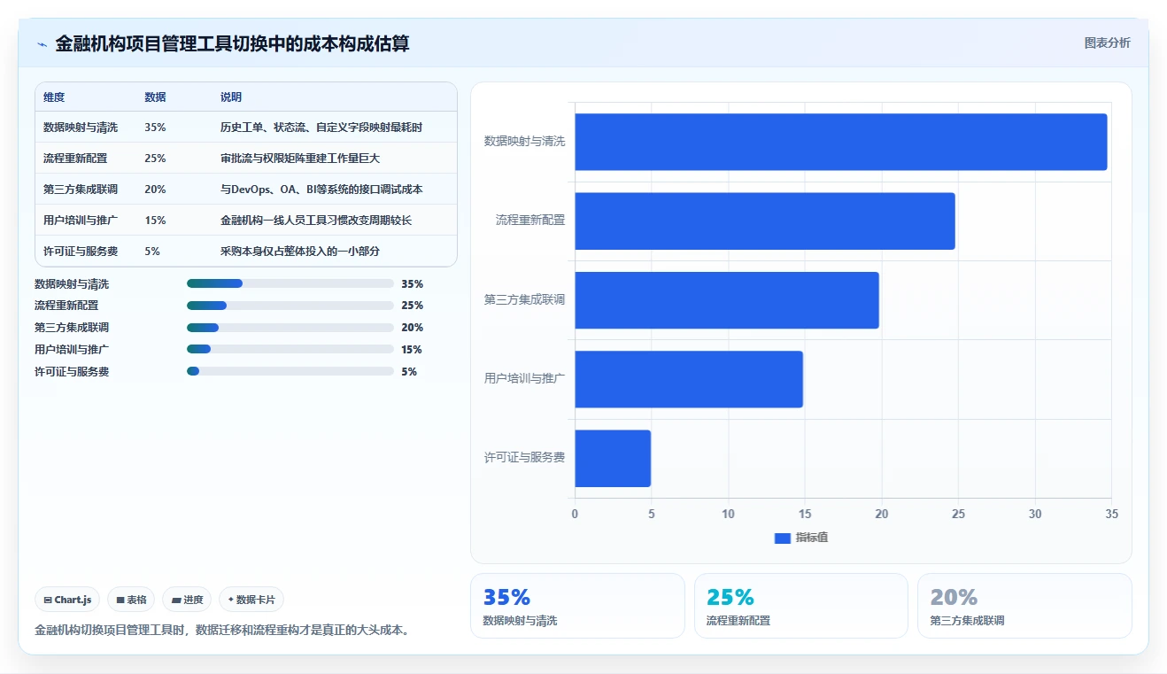Click the 金融机构项目管理工具切换中的成本构成估算 title
The width and height of the screenshot is (1167, 674).
(232, 43)
